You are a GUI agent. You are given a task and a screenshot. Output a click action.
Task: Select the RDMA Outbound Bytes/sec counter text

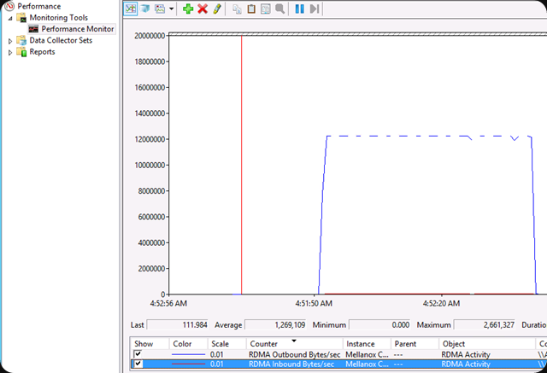[x=294, y=354]
